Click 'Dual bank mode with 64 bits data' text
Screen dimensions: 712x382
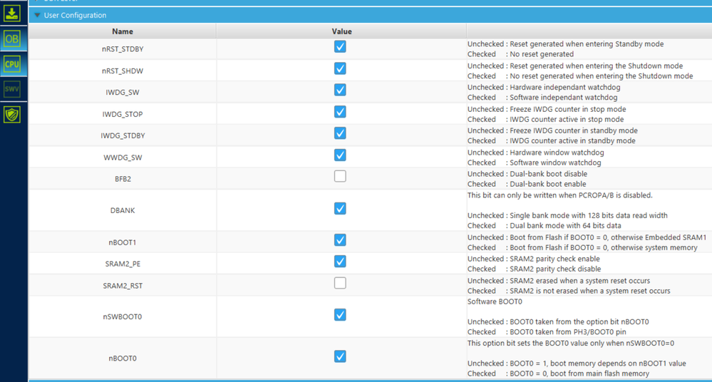click(x=565, y=225)
